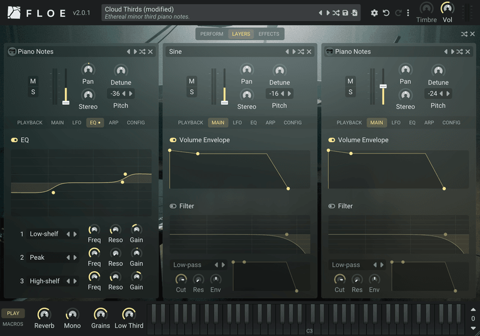Select the PLAY button at bottom left
480x336 pixels.
click(13, 313)
